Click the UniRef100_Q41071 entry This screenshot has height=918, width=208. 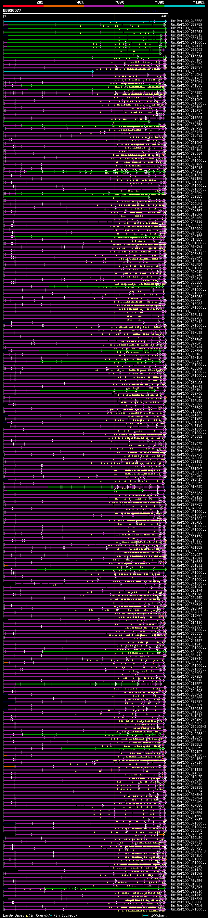coord(186,569)
